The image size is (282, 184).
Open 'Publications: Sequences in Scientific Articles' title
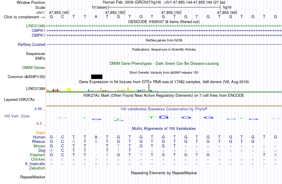point(164,49)
